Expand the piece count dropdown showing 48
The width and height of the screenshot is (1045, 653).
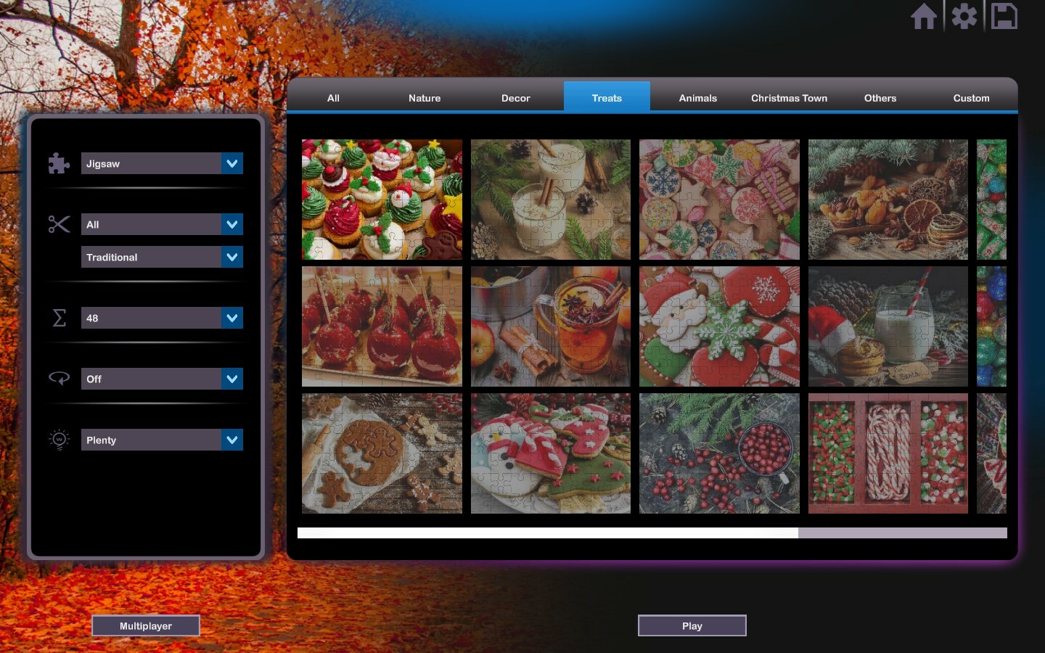coord(231,318)
